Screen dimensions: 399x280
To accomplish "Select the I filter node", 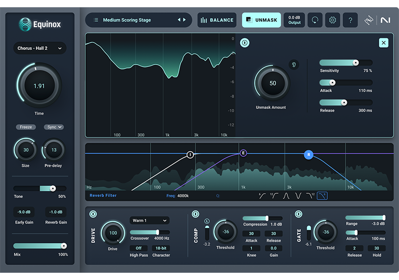I will click(x=190, y=155).
